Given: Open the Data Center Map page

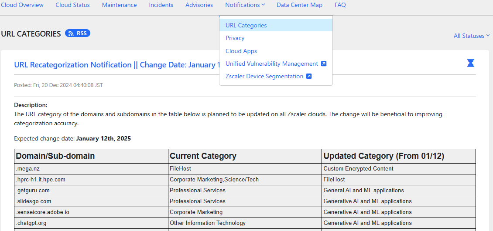Looking at the screenshot, I should point(299,5).
